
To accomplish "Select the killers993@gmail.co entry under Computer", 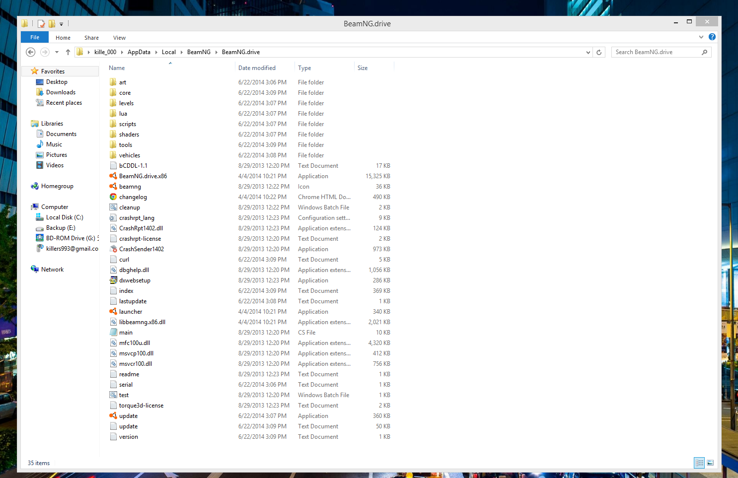I will pyautogui.click(x=72, y=249).
